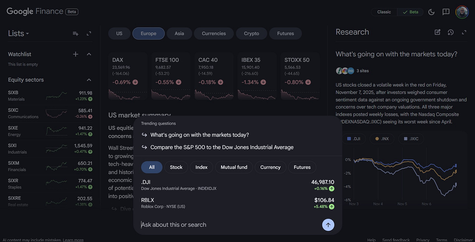This screenshot has height=242, width=475.
Task: Switch to Classic view
Action: [384, 12]
